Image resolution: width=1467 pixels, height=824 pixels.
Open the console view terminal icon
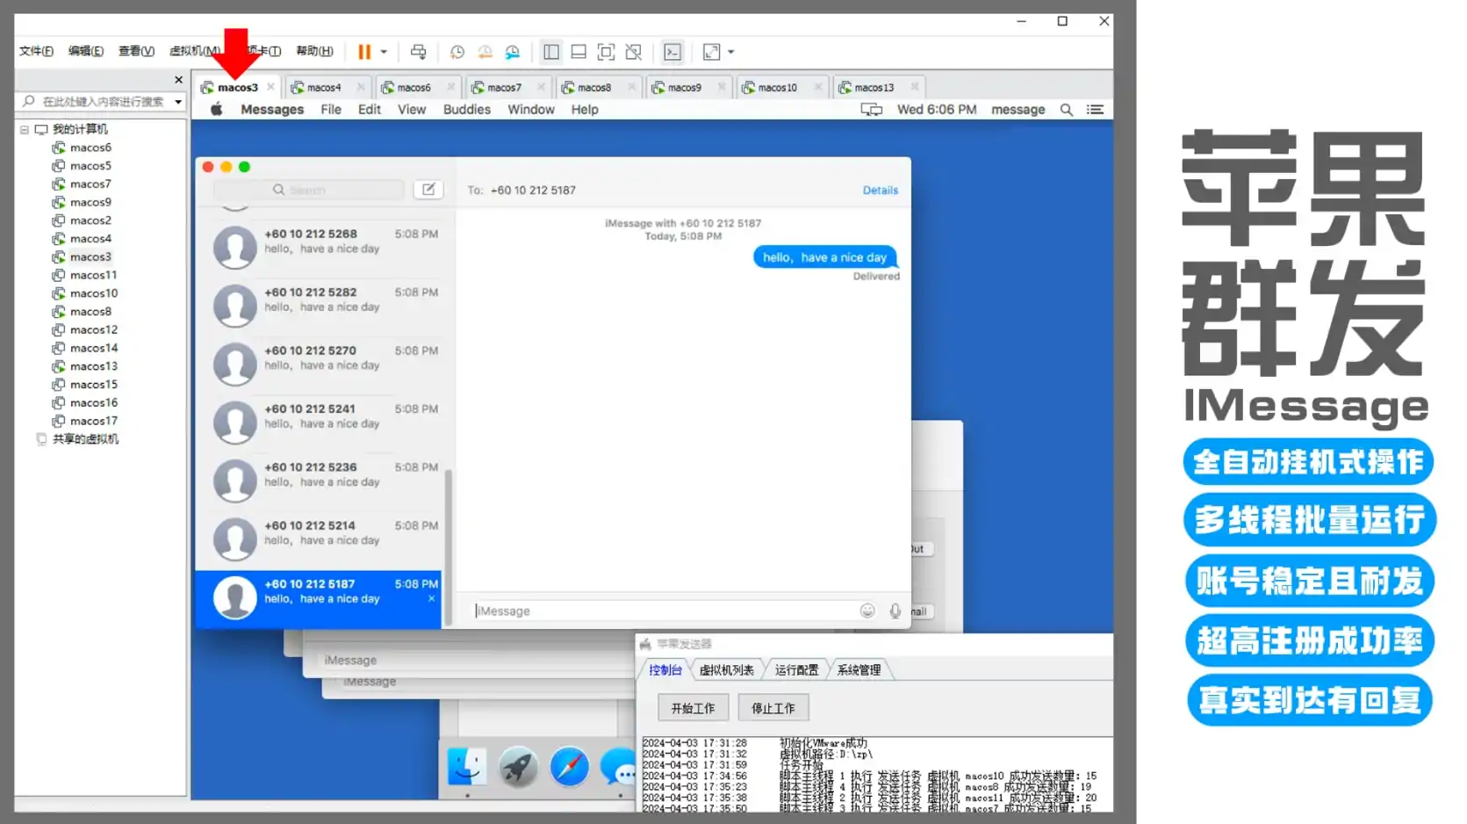[672, 52]
